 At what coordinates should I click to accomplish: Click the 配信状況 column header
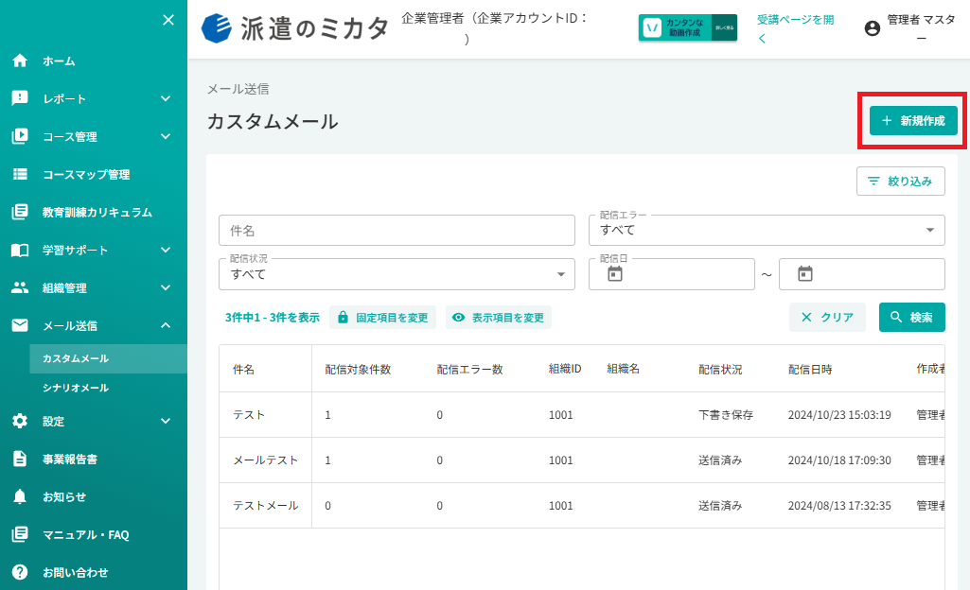pos(720,370)
